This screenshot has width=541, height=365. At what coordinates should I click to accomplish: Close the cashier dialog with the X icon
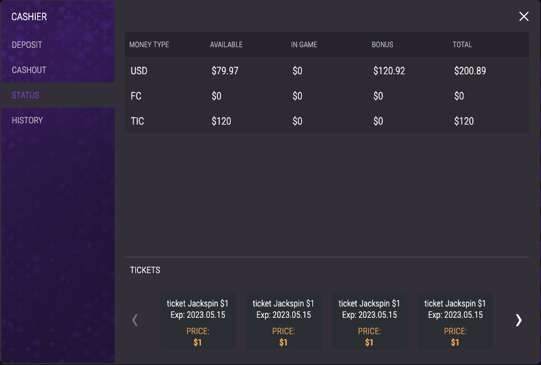point(523,16)
